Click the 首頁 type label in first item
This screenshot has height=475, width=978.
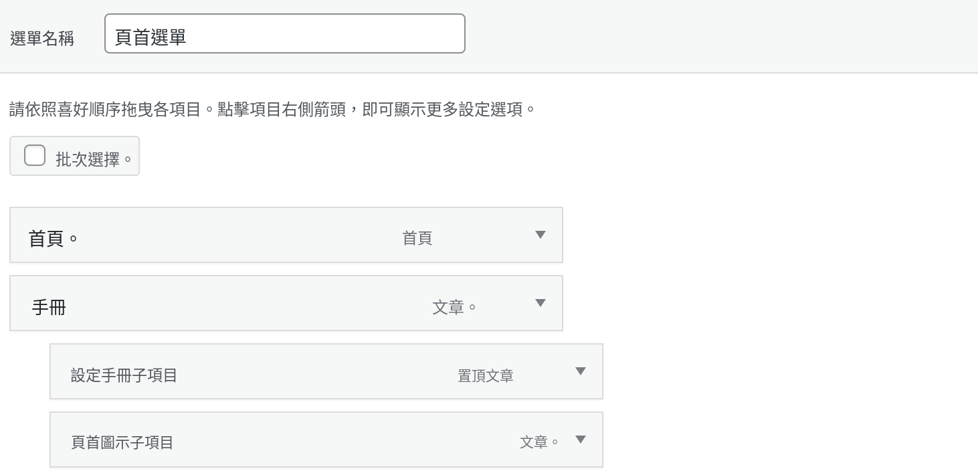click(x=417, y=238)
